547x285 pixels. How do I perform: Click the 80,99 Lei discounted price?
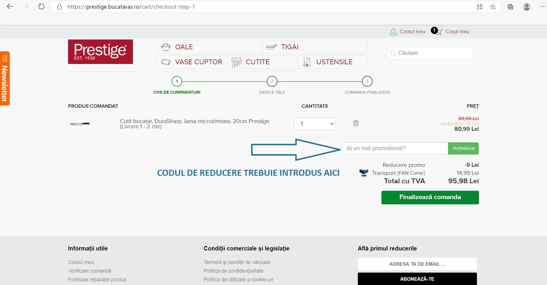click(x=467, y=129)
